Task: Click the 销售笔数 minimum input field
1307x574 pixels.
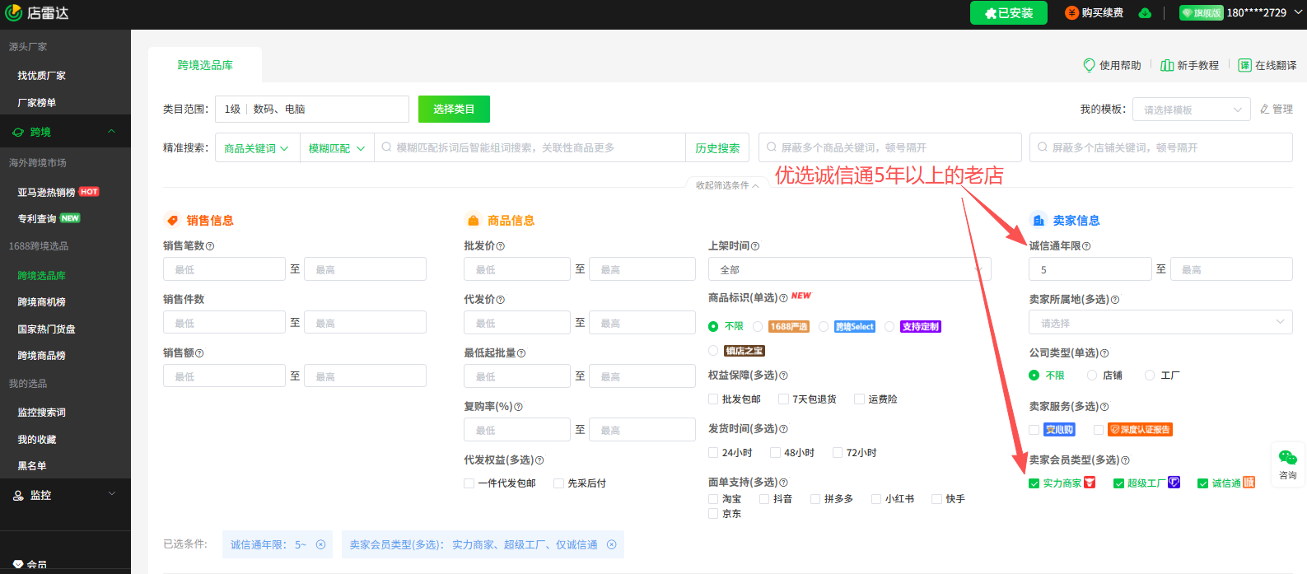Action: click(x=224, y=269)
